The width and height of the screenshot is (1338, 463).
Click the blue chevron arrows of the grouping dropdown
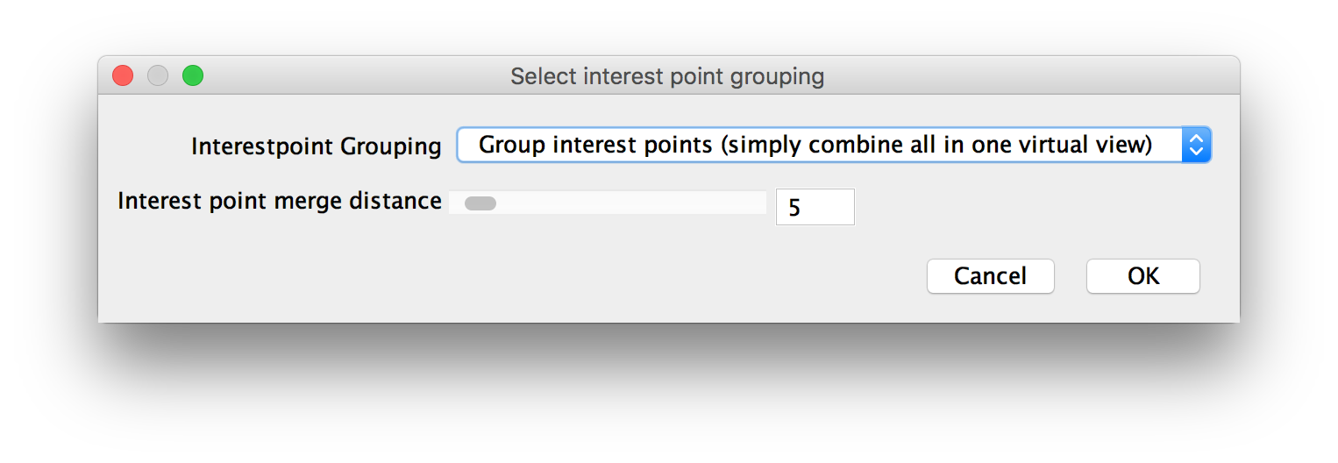1196,145
